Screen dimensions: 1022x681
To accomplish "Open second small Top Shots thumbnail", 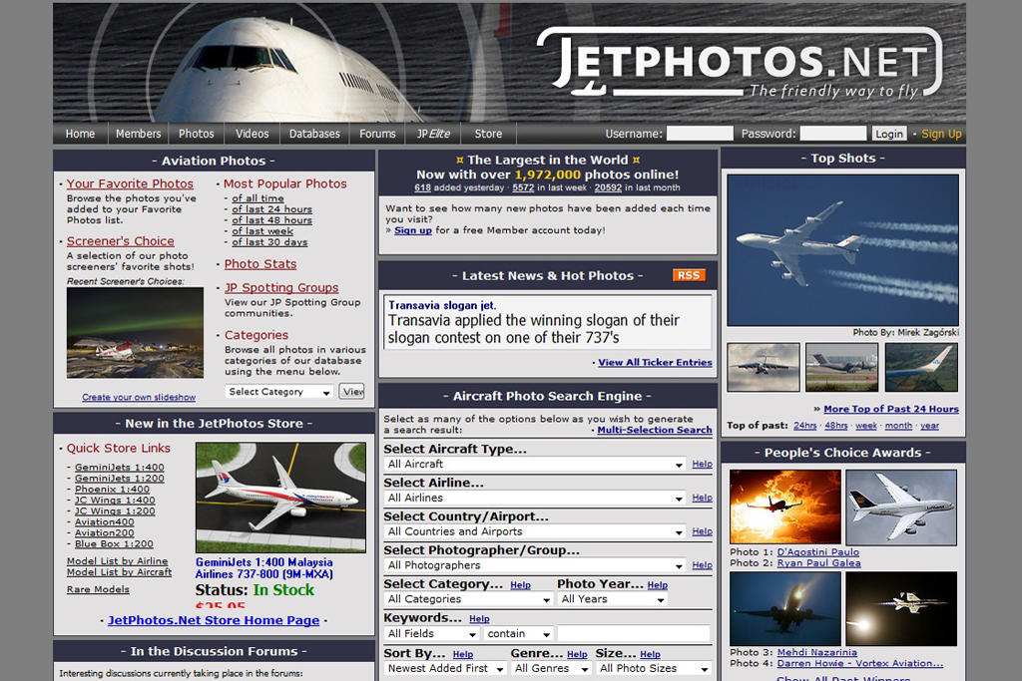I will coord(842,367).
